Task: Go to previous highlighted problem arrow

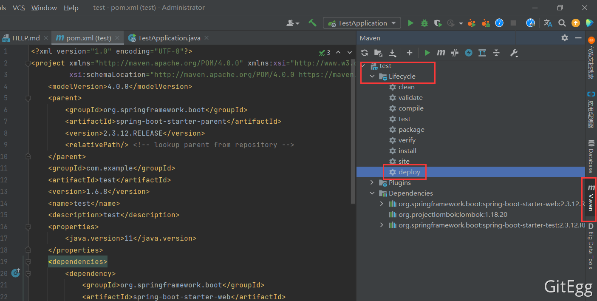Action: pyautogui.click(x=338, y=53)
